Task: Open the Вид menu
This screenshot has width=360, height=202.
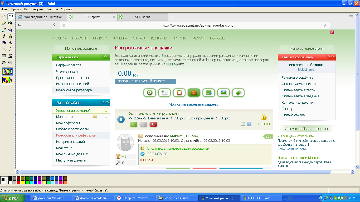Action: point(27,9)
